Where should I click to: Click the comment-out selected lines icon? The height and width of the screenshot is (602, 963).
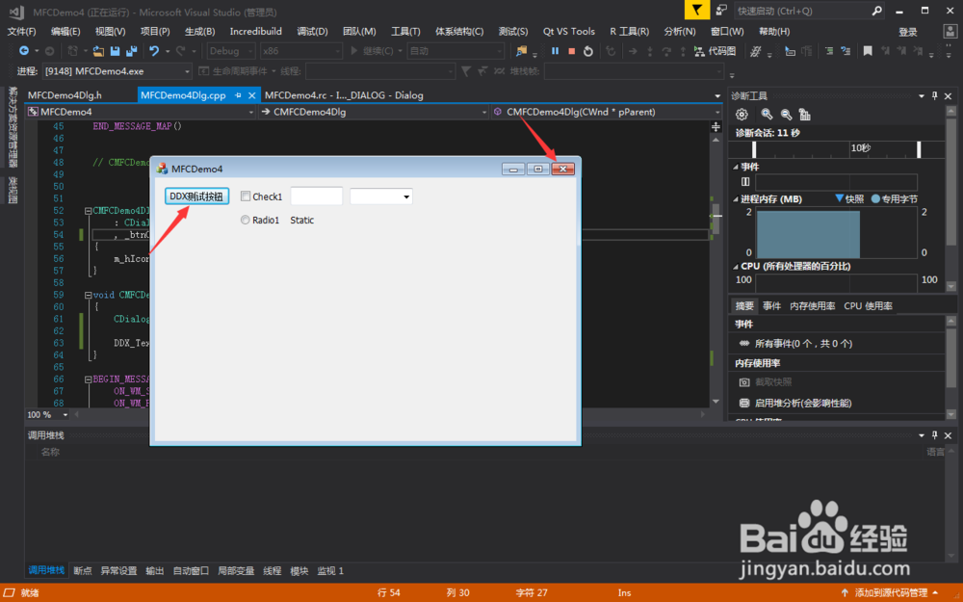point(829,51)
